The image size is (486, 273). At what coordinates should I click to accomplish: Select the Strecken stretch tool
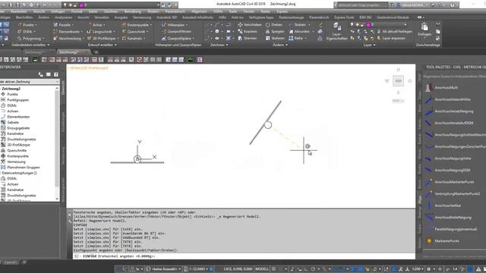(x=248, y=39)
